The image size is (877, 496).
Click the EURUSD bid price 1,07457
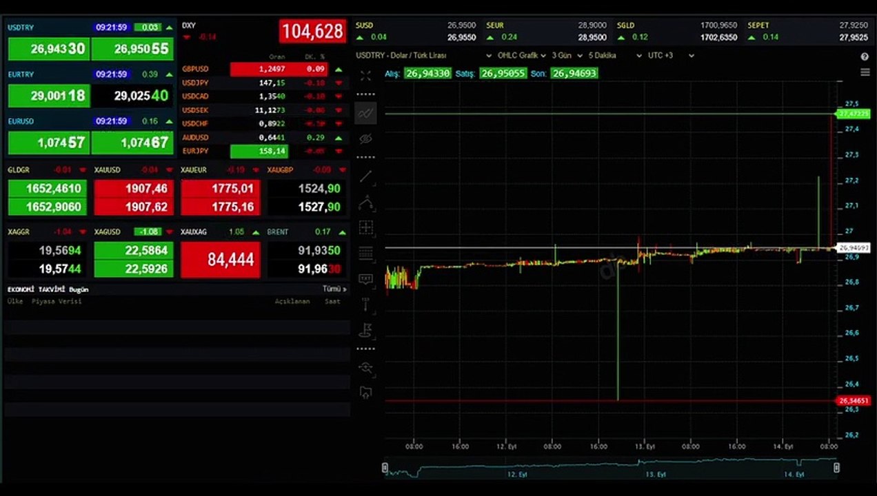point(49,143)
